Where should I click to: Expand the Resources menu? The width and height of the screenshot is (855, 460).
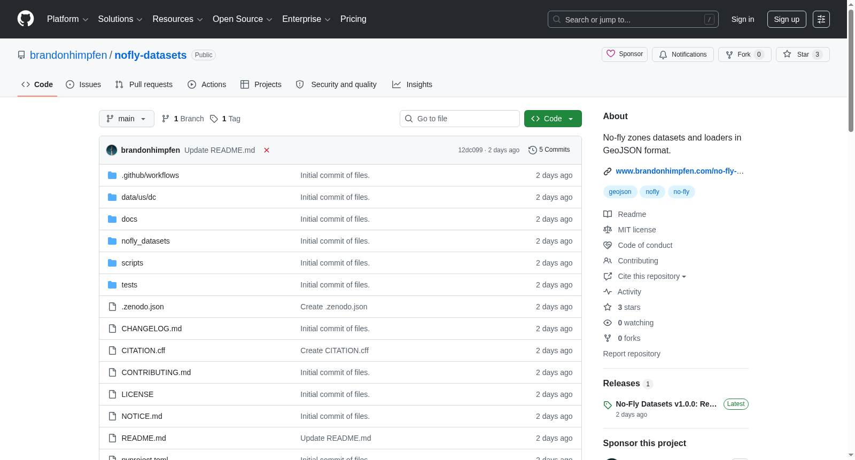tap(177, 19)
